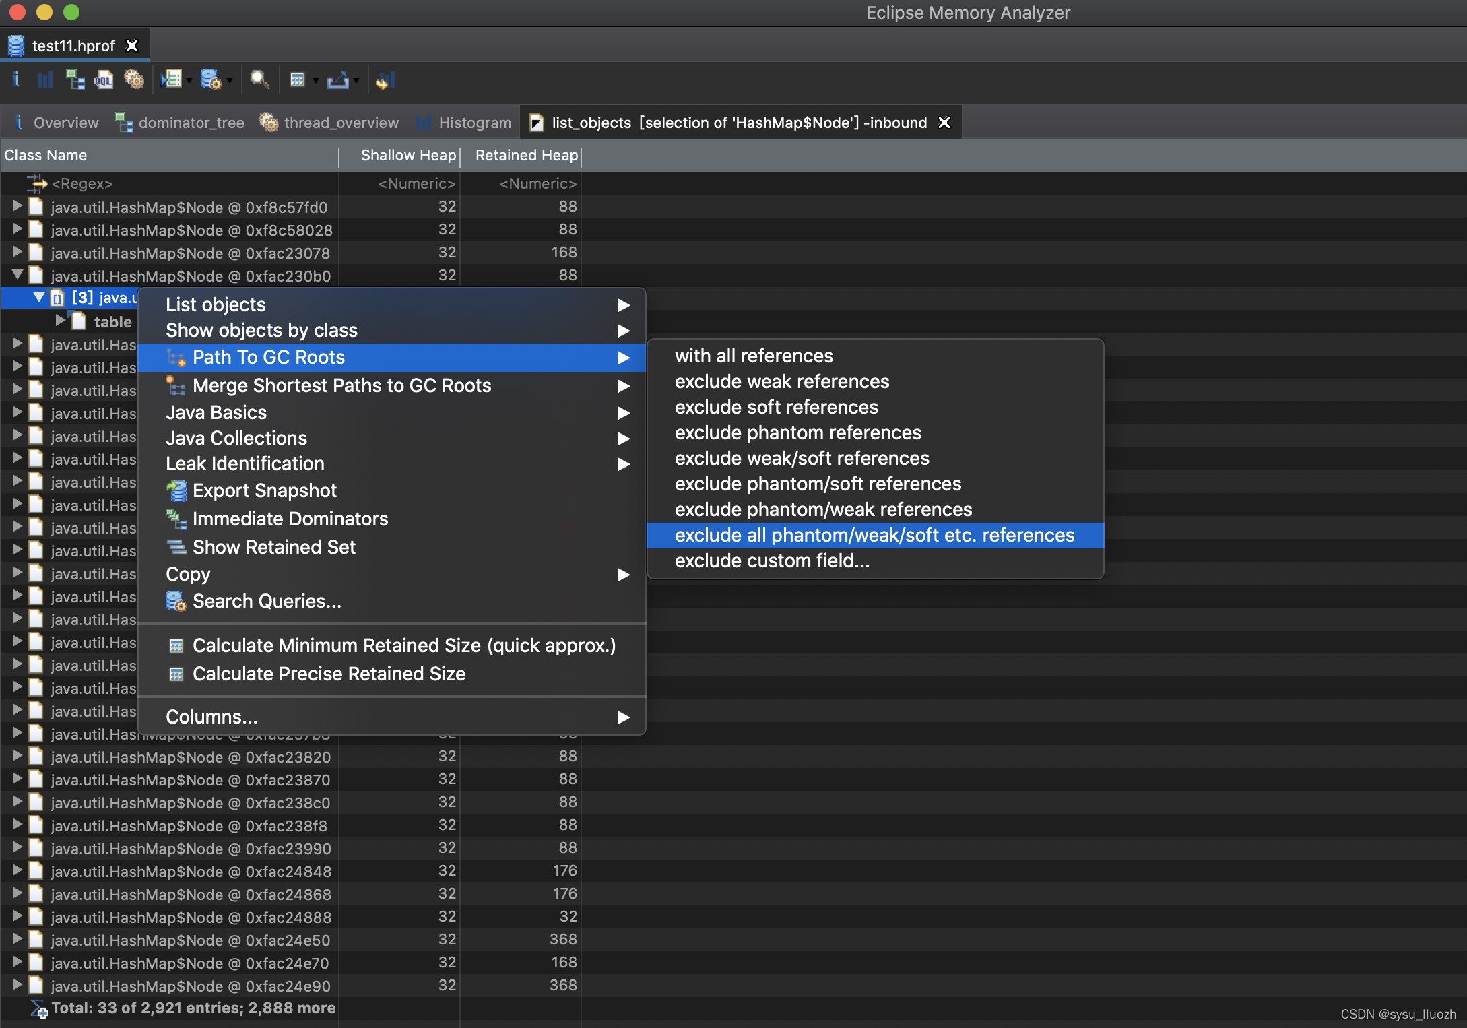
Task: Click the Shallow Heap Numeric filter field
Action: [400, 184]
